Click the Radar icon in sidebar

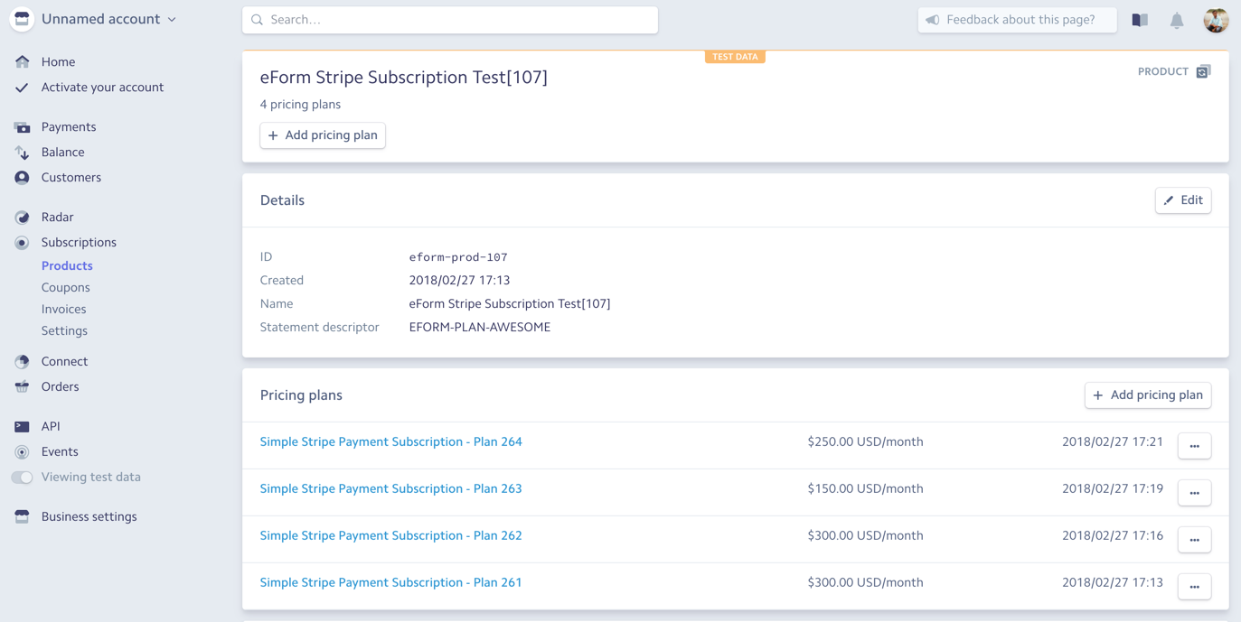[22, 218]
